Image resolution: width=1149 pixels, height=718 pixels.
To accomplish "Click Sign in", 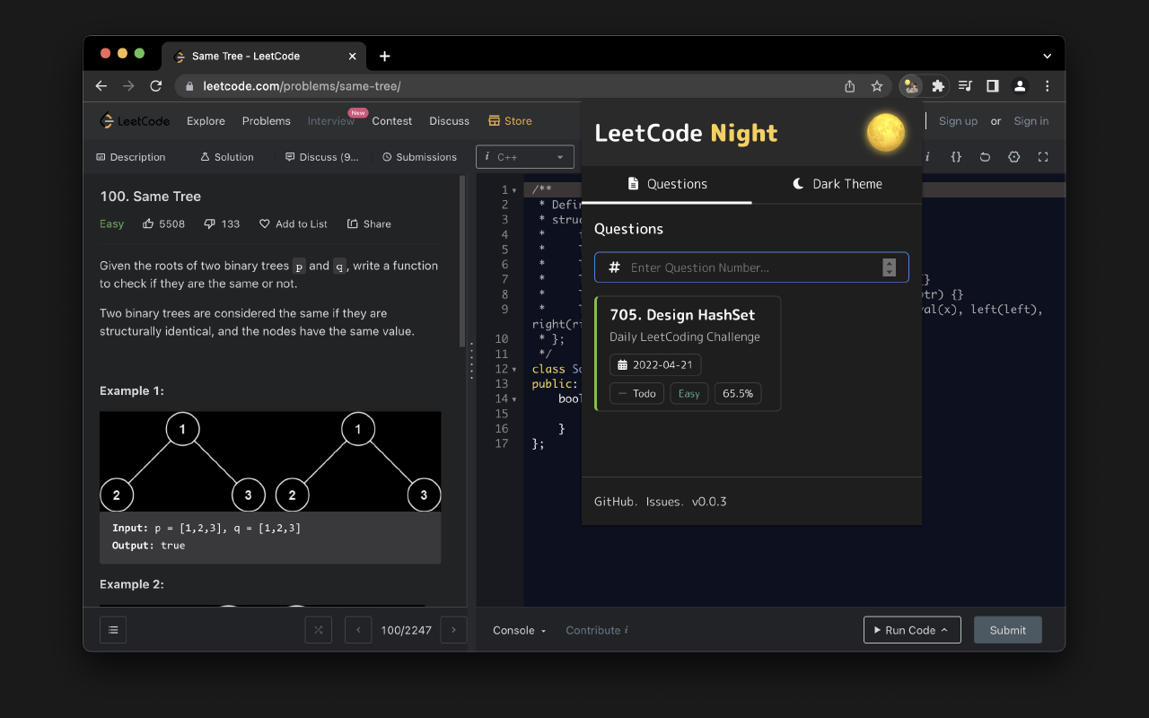I will pyautogui.click(x=1031, y=121).
